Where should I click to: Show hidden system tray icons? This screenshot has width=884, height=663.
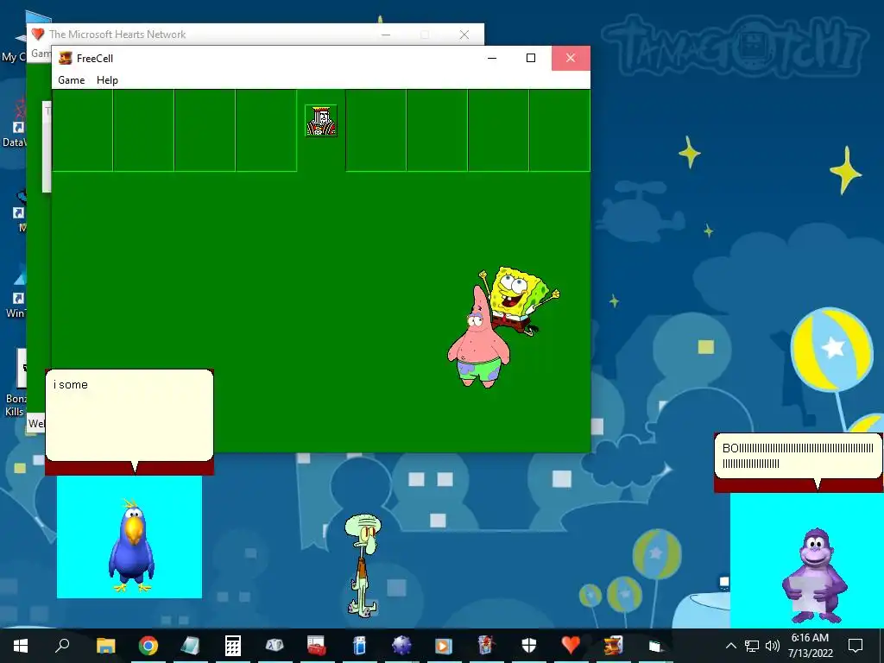pos(730,646)
